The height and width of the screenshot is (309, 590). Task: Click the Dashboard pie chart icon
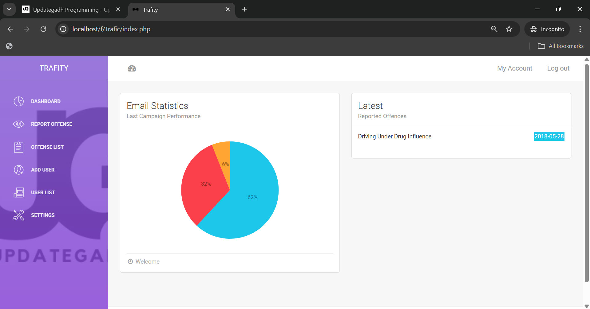[19, 101]
